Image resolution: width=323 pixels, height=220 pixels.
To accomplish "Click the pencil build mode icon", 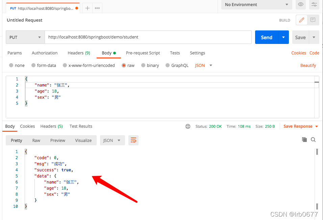I will point(302,20).
